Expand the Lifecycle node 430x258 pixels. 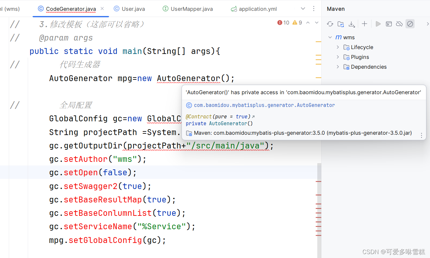(x=338, y=47)
